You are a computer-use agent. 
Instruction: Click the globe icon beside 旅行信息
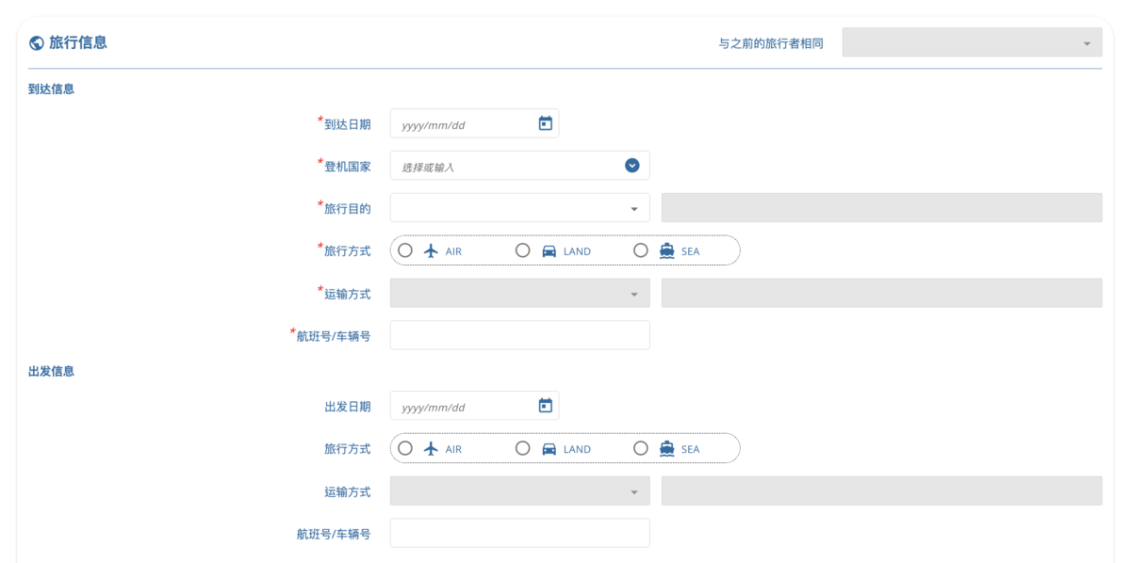(37, 43)
